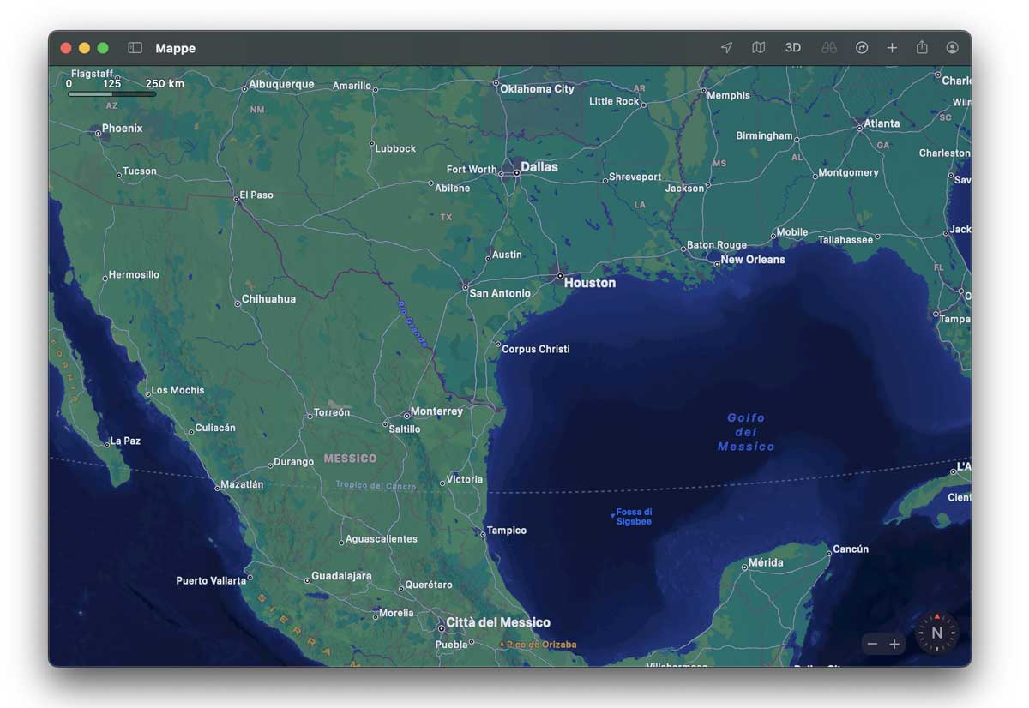Select the Cancún label
Viewport: 1029px width, 708px height.
(851, 549)
